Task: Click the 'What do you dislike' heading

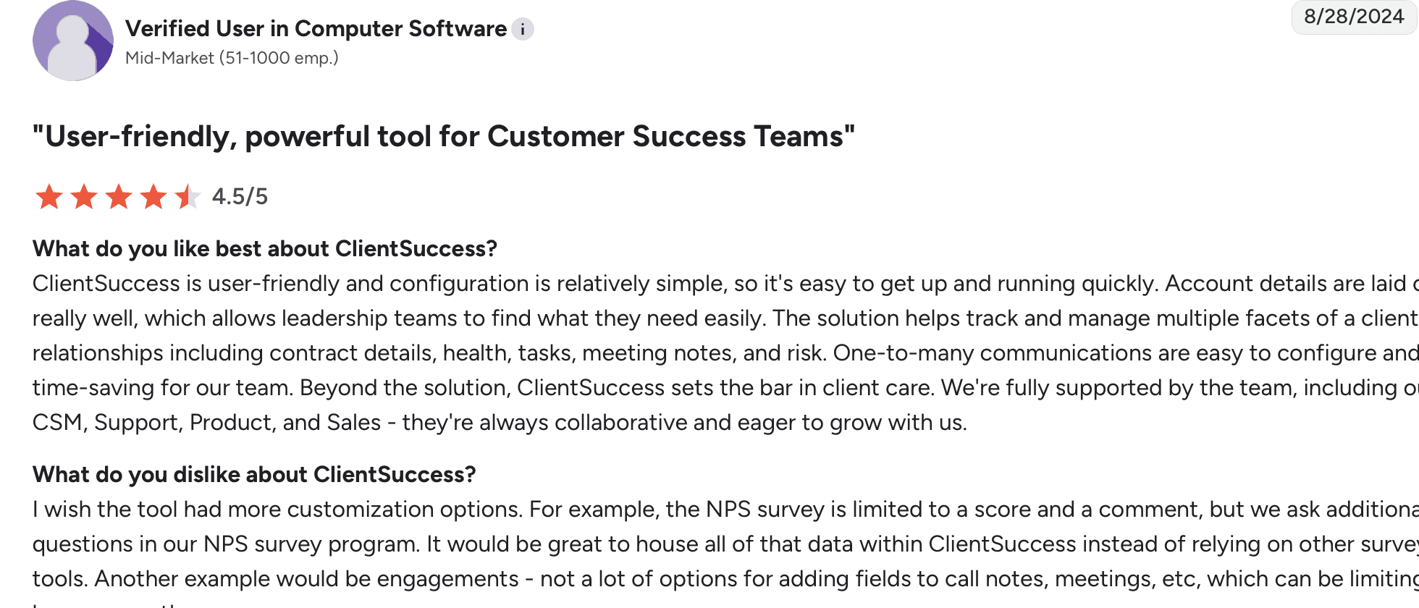Action: (254, 474)
